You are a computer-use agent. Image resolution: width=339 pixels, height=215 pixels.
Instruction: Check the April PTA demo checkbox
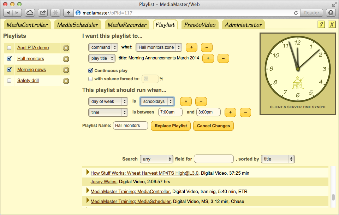click(x=9, y=48)
